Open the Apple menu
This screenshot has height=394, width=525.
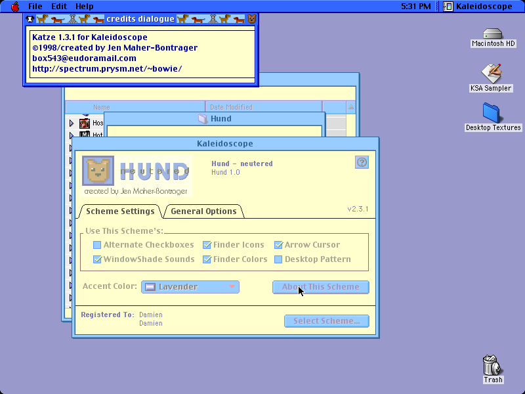15,7
